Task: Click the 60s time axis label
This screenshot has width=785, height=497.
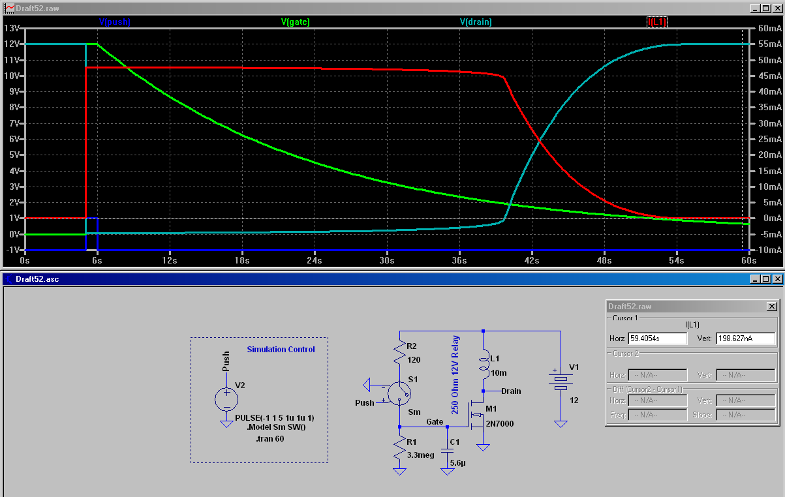Action: click(x=748, y=260)
